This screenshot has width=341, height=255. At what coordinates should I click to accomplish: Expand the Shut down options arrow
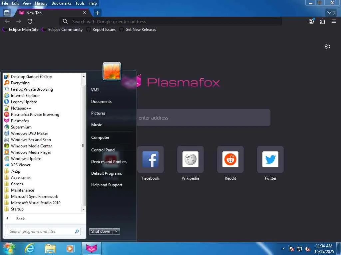tap(116, 231)
